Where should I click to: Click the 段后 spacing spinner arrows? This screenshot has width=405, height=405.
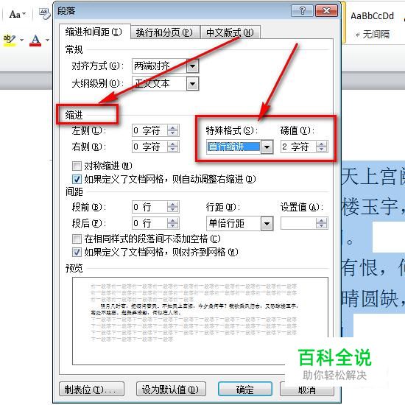173,223
